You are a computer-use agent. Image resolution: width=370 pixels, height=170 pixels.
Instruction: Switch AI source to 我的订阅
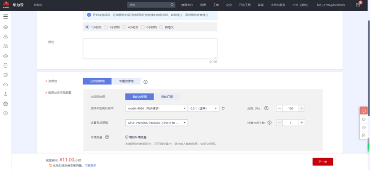167,97
